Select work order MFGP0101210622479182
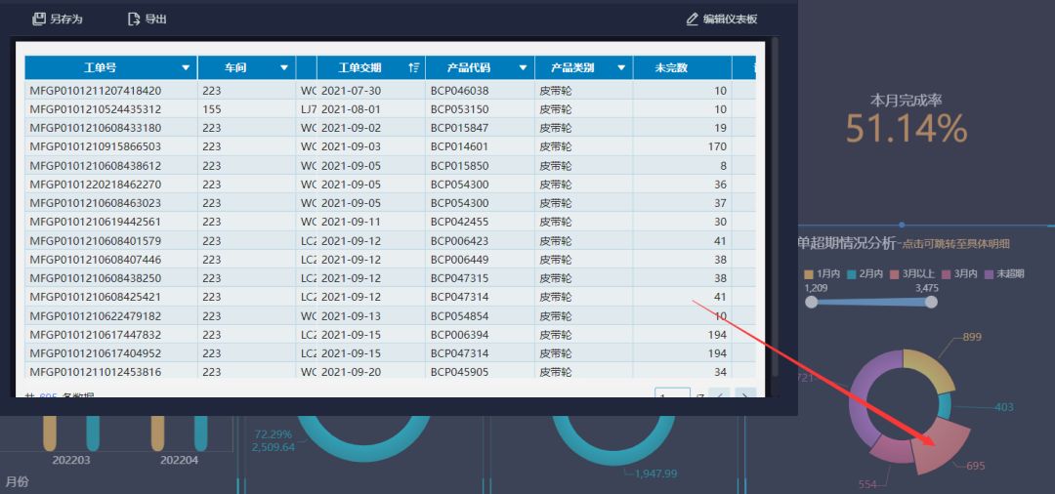 (x=96, y=316)
